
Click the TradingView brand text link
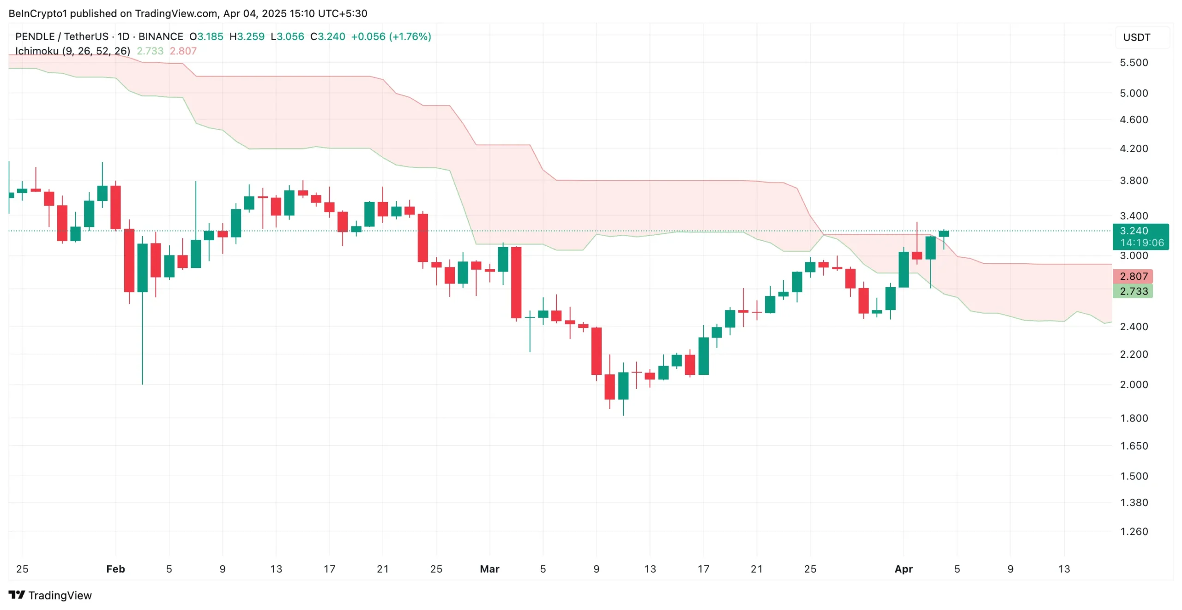60,595
